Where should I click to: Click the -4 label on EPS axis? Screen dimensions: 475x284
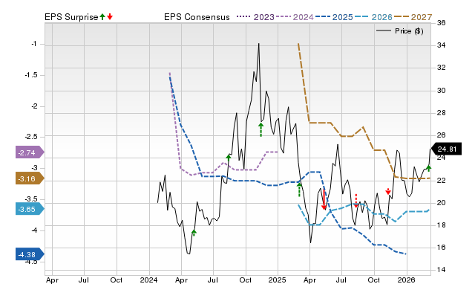coord(34,230)
